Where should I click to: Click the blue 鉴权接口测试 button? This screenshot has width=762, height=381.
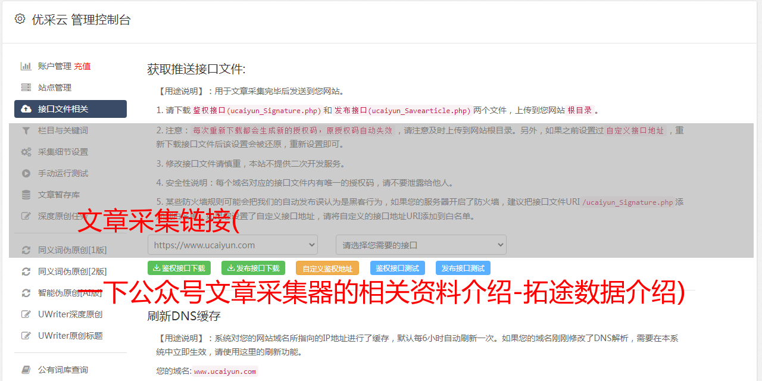click(398, 268)
